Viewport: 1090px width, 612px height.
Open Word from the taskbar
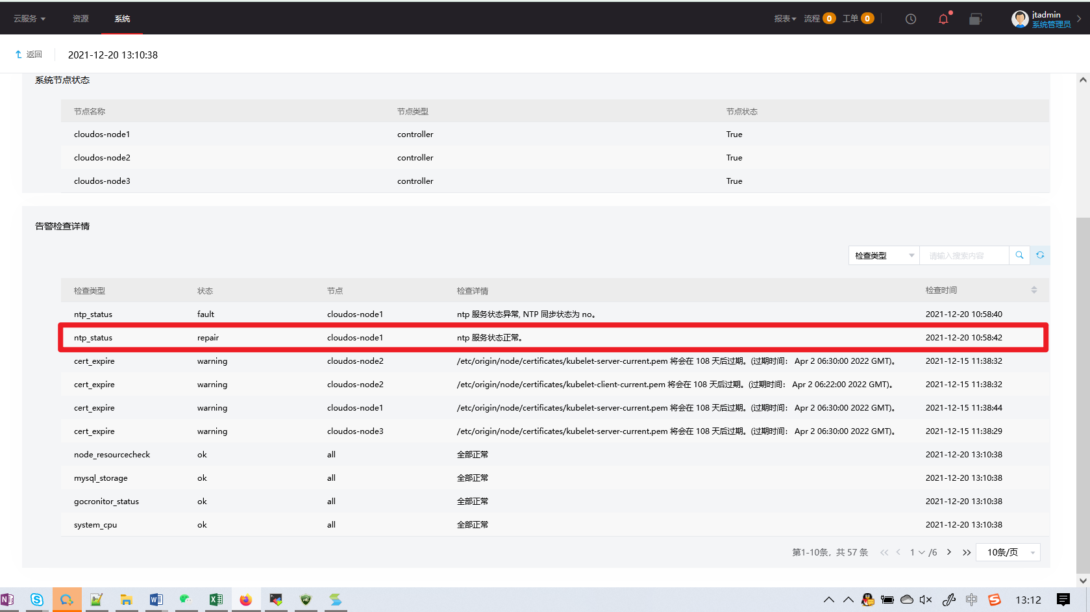click(156, 600)
